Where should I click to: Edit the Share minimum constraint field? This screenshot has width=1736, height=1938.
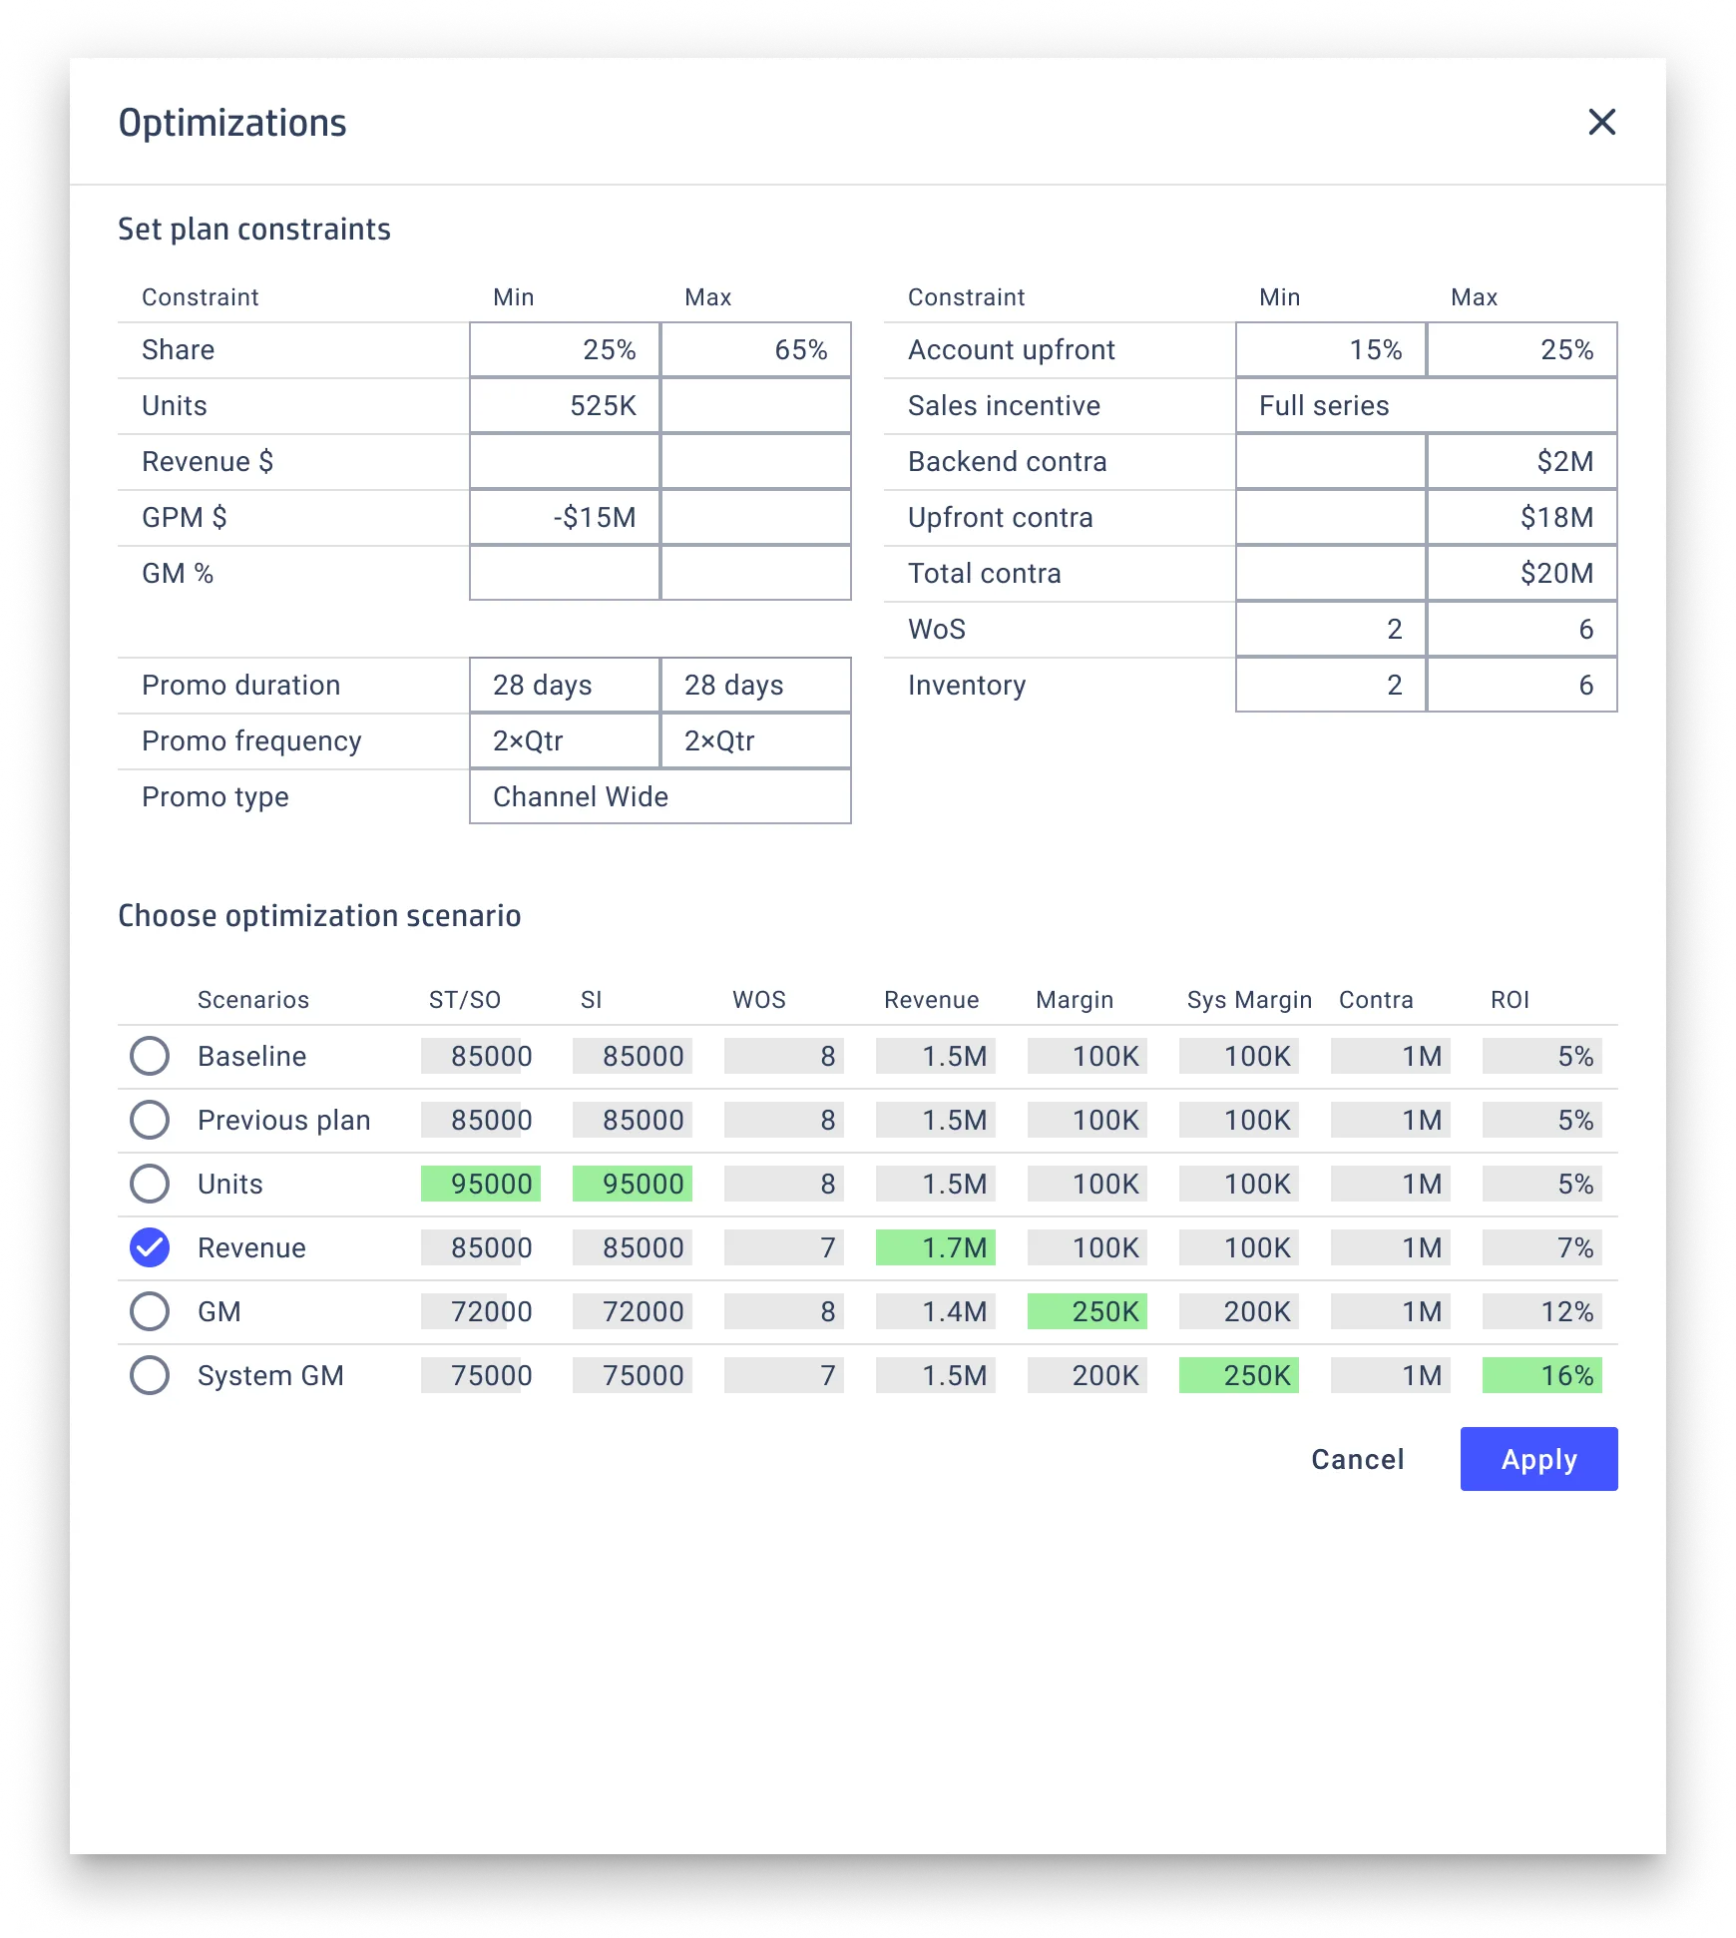[564, 349]
